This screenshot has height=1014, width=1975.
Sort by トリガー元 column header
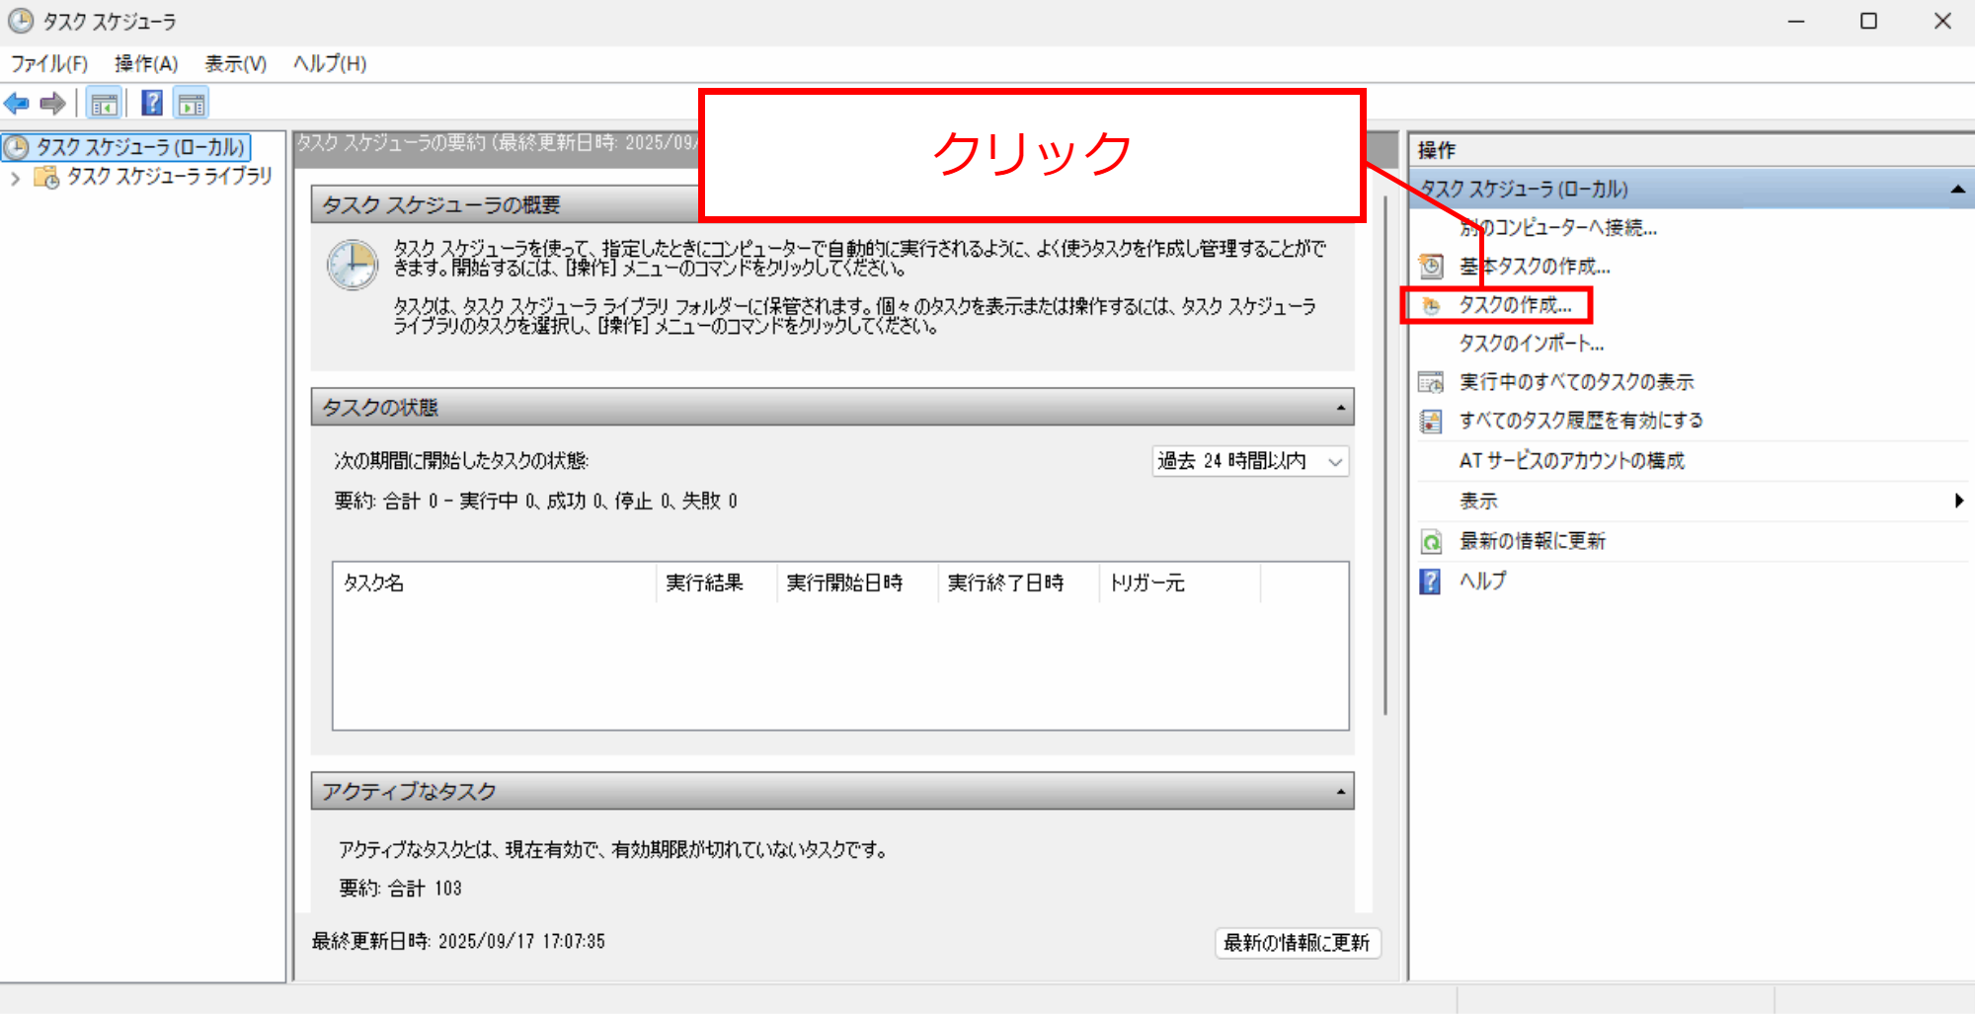pyautogui.click(x=1180, y=583)
